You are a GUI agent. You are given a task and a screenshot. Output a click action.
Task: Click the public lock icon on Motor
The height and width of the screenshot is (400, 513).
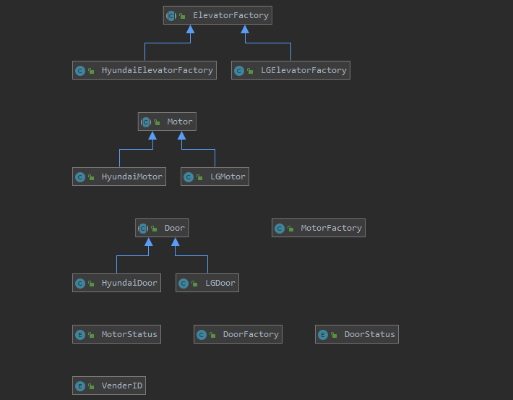tap(157, 122)
